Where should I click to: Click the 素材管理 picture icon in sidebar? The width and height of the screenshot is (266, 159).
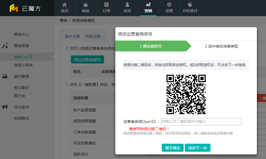coord(5,76)
